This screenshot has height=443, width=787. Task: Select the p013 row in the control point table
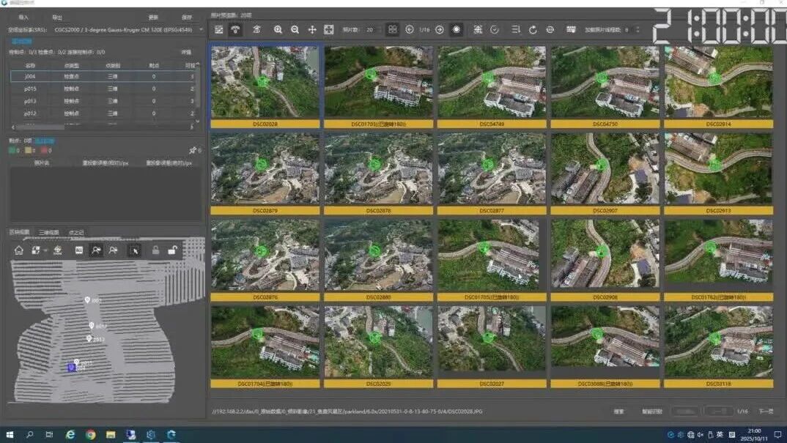point(103,101)
